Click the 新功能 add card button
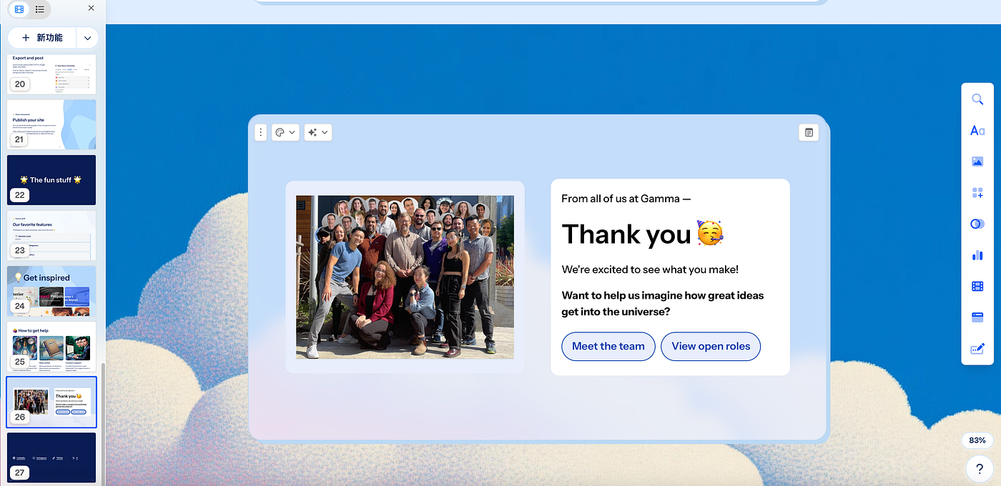Viewport: 1001px width, 486px height. tap(42, 38)
